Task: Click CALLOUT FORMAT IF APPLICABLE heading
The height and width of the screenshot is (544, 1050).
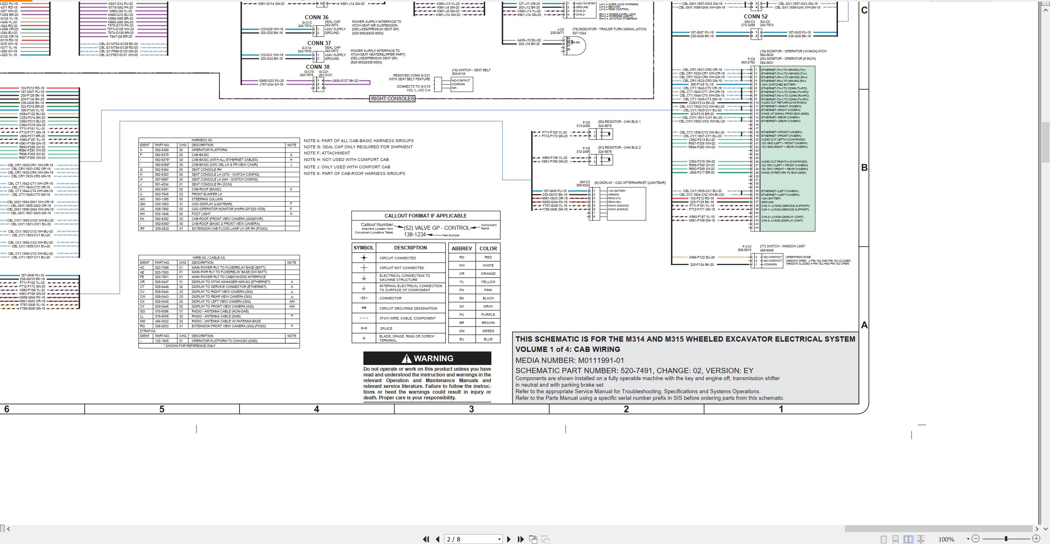Action: pyautogui.click(x=426, y=216)
